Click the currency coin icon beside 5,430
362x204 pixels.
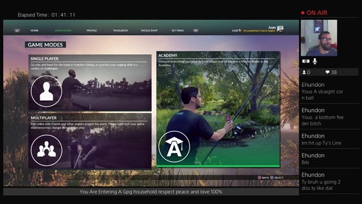click(x=240, y=31)
